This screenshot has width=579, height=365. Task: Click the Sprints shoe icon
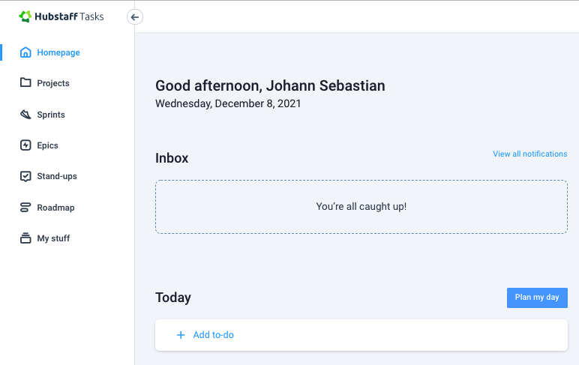[x=25, y=115]
